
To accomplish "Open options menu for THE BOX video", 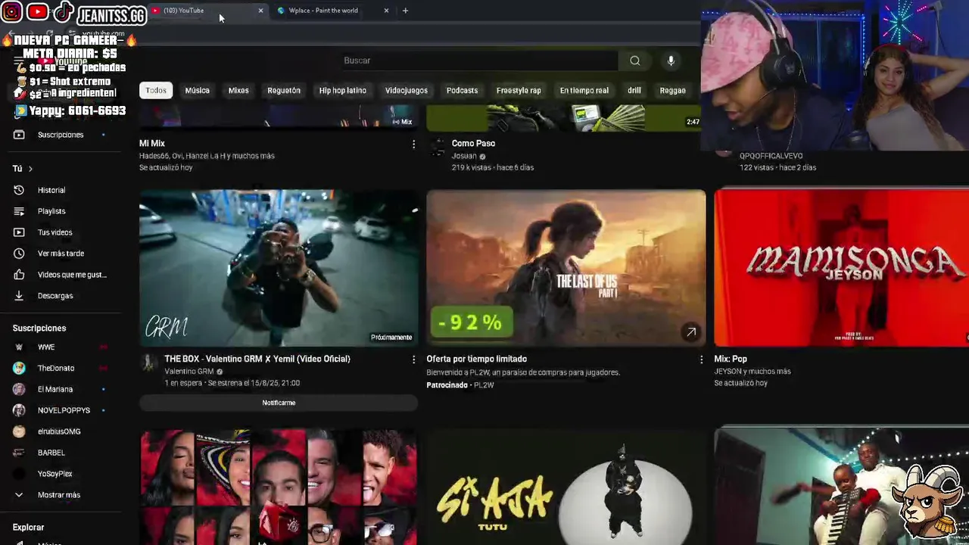I will point(413,360).
